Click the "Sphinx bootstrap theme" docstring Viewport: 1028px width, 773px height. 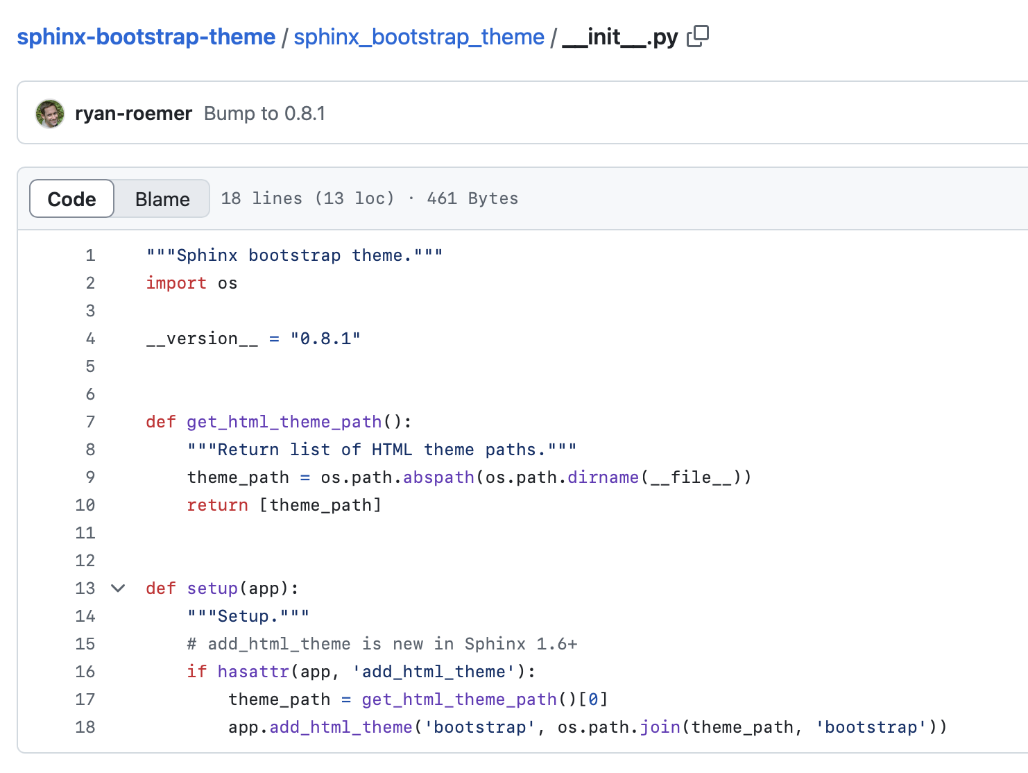pos(294,255)
